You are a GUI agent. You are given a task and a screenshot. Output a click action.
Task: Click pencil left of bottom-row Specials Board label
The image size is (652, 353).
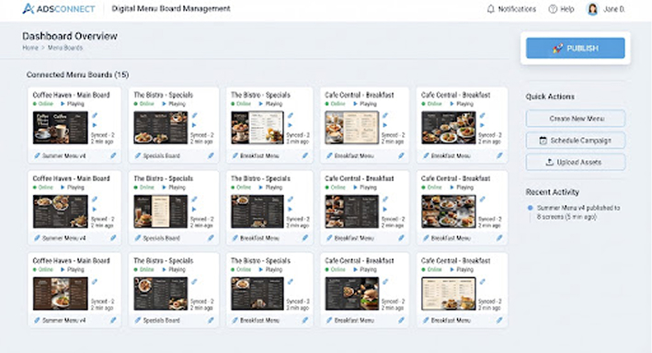[138, 321]
